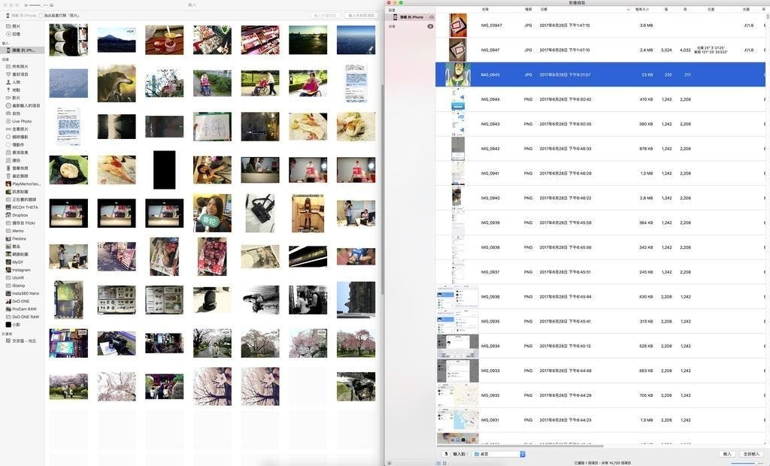
Task: Open the import destination dropdown in Image Capture
Action: coord(499,454)
